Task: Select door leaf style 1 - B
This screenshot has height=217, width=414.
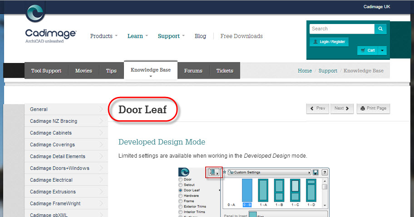Action: tap(279, 193)
